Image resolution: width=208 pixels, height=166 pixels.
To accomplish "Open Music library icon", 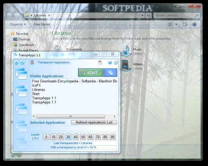I will (x=126, y=51).
